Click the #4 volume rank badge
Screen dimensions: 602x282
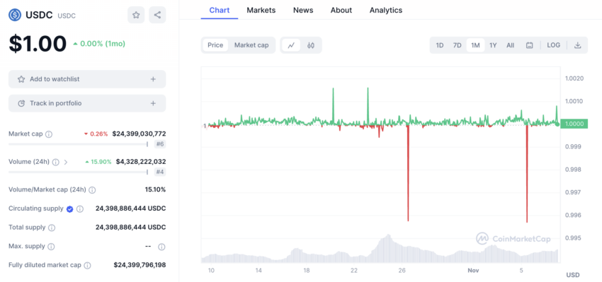(x=160, y=172)
